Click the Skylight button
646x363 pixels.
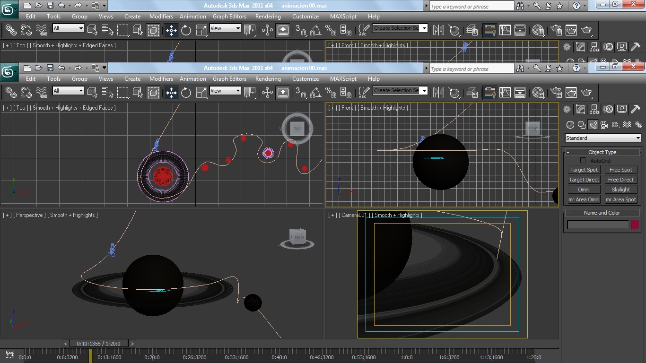coord(620,190)
